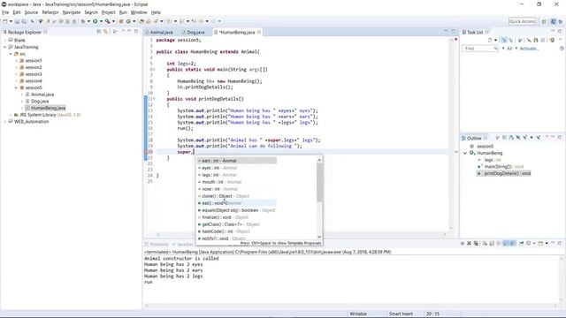Select hashCode() : int proposal
This screenshot has width=566, height=318.
(236, 231)
